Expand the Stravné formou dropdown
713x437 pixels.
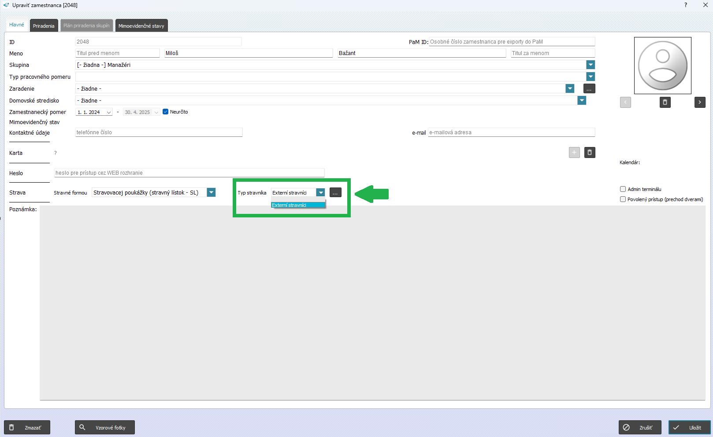coord(211,193)
